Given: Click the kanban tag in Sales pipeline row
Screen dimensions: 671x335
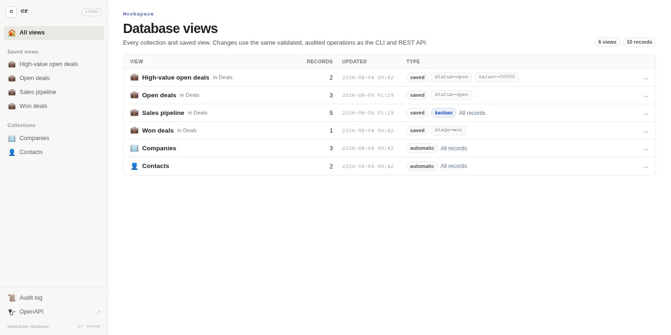Looking at the screenshot, I should (x=444, y=113).
